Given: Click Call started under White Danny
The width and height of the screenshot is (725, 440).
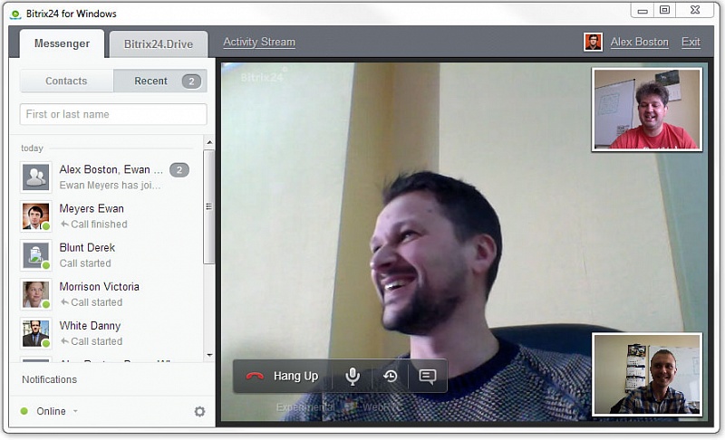Looking at the screenshot, I should point(92,341).
